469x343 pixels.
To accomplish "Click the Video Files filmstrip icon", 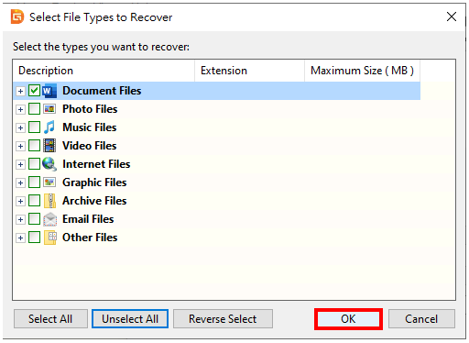I will [x=49, y=146].
